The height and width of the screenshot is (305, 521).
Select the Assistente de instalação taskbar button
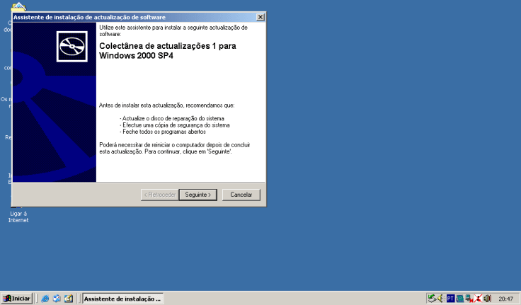click(x=122, y=299)
